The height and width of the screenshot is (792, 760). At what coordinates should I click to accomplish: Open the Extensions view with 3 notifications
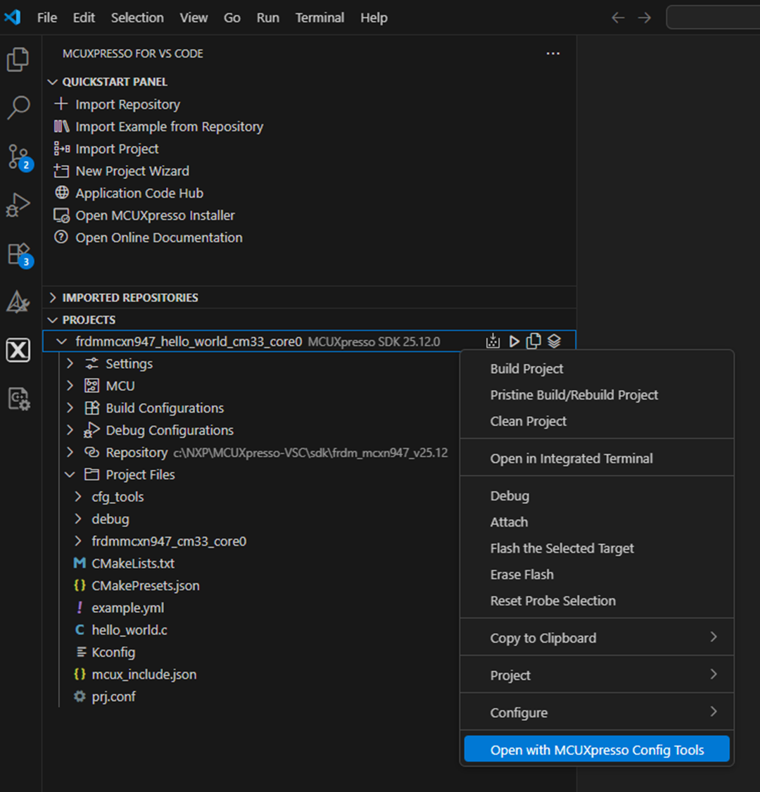coord(19,255)
